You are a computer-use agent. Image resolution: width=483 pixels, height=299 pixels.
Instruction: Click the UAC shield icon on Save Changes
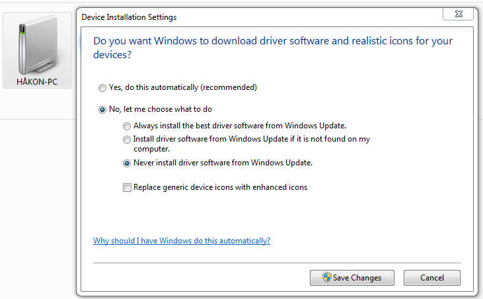[x=327, y=277]
